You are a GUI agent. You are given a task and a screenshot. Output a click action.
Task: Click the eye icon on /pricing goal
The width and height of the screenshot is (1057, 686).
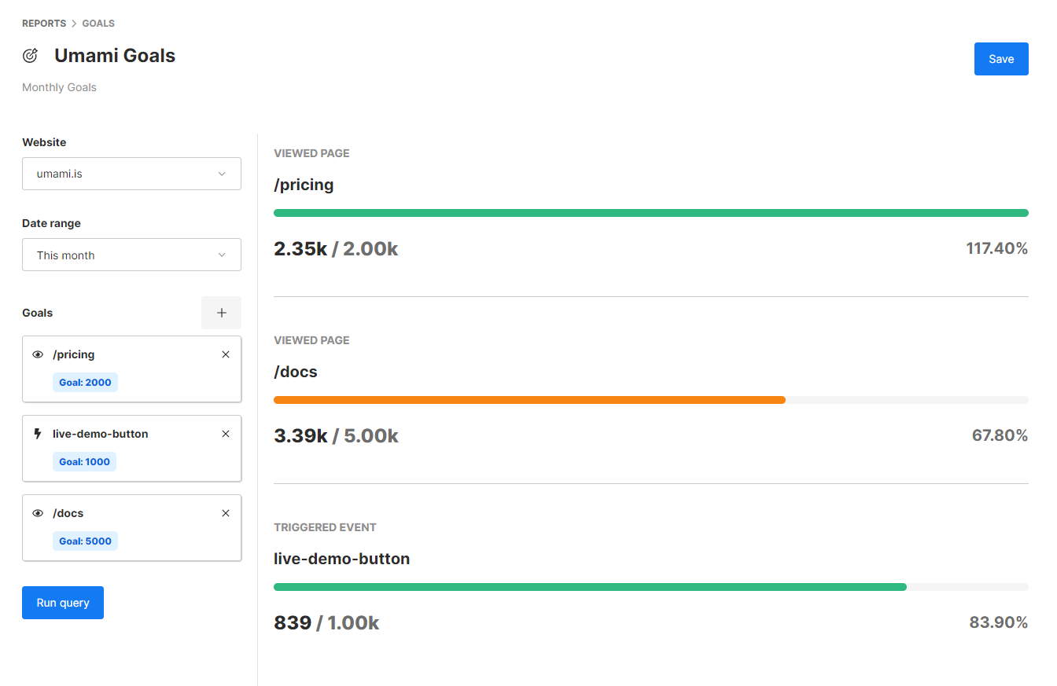pyautogui.click(x=38, y=354)
